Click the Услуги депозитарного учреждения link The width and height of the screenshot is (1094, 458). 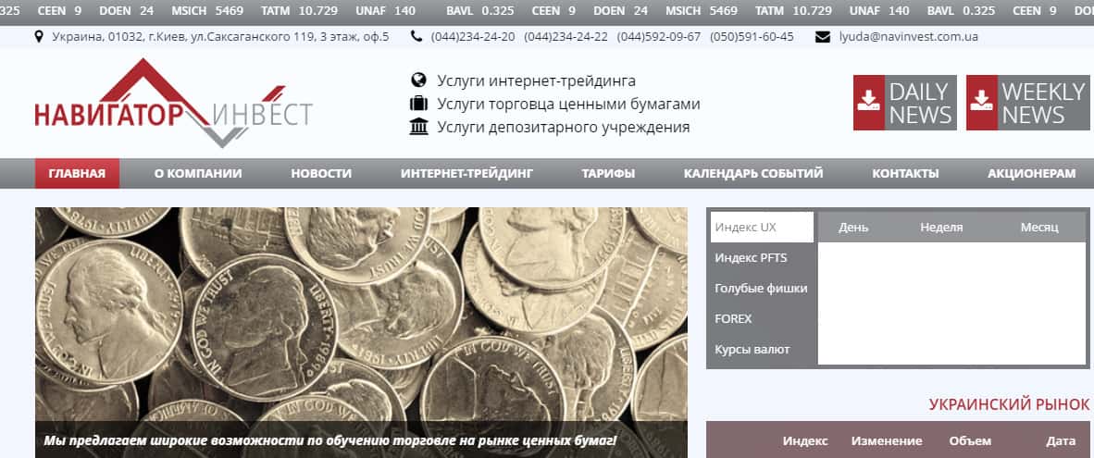pos(564,127)
